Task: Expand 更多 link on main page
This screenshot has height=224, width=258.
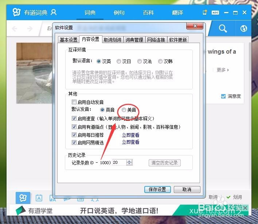Action: [223, 70]
